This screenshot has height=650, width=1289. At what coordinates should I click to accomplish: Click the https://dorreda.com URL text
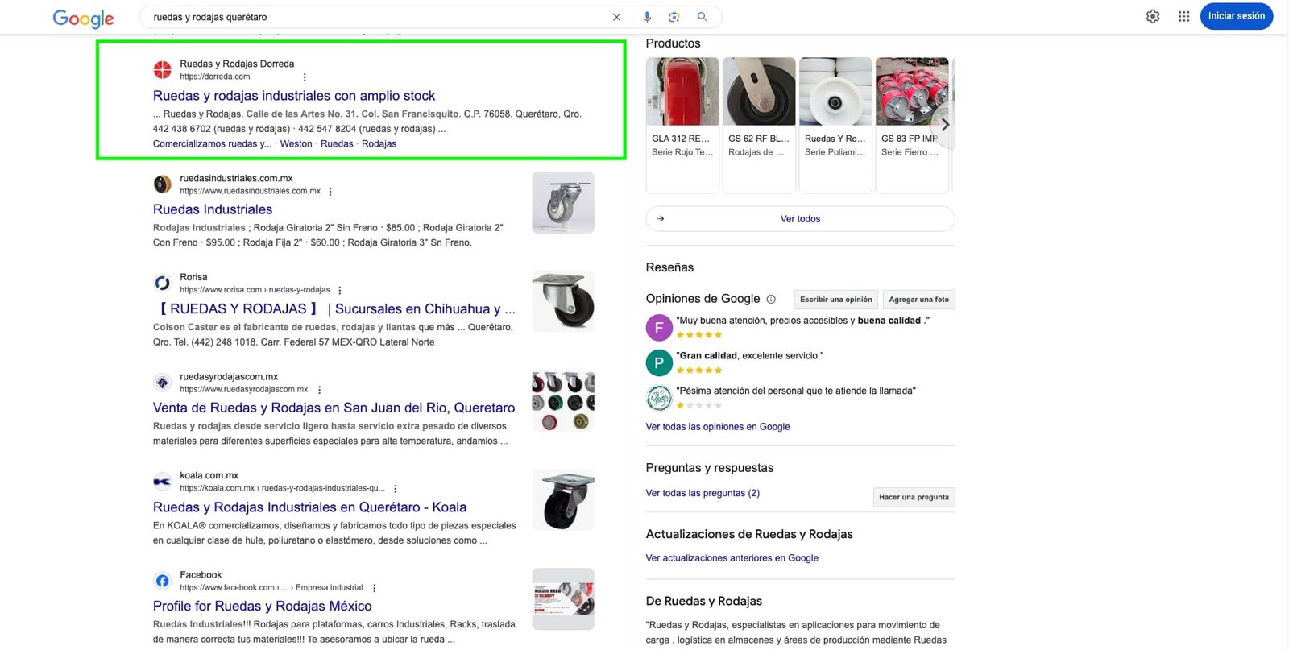(215, 77)
